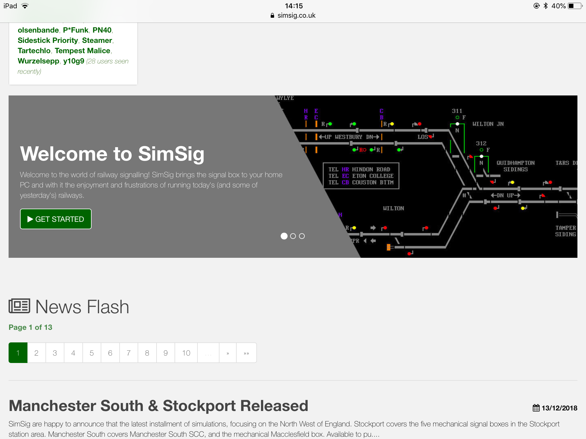586x439 pixels.
Task: Tap the rotation lock status icon
Action: coord(537,6)
